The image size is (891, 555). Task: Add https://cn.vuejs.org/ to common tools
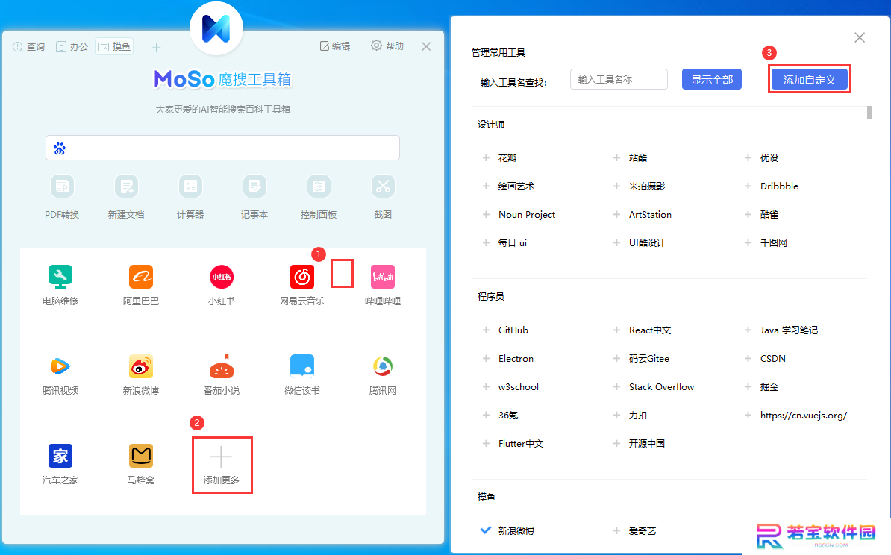[748, 416]
